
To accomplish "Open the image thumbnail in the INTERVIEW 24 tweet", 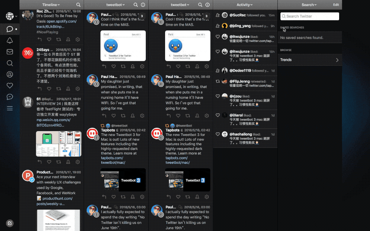I will point(58,144).
